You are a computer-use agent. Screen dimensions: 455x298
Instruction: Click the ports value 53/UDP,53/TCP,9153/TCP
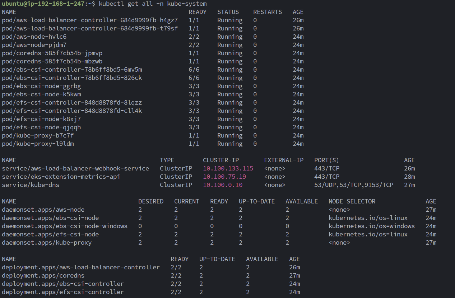354,185
